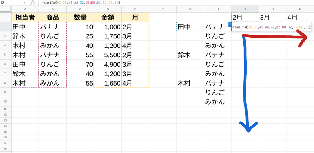Click the Name Box showing I2

[x=11, y=3]
